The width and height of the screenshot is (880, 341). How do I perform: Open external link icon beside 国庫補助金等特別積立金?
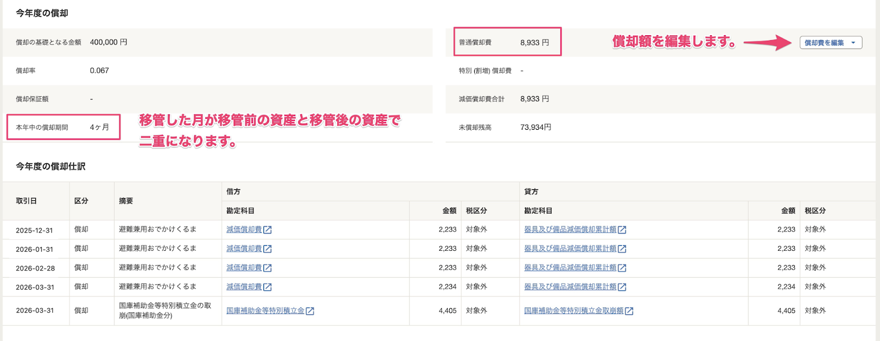pyautogui.click(x=310, y=311)
